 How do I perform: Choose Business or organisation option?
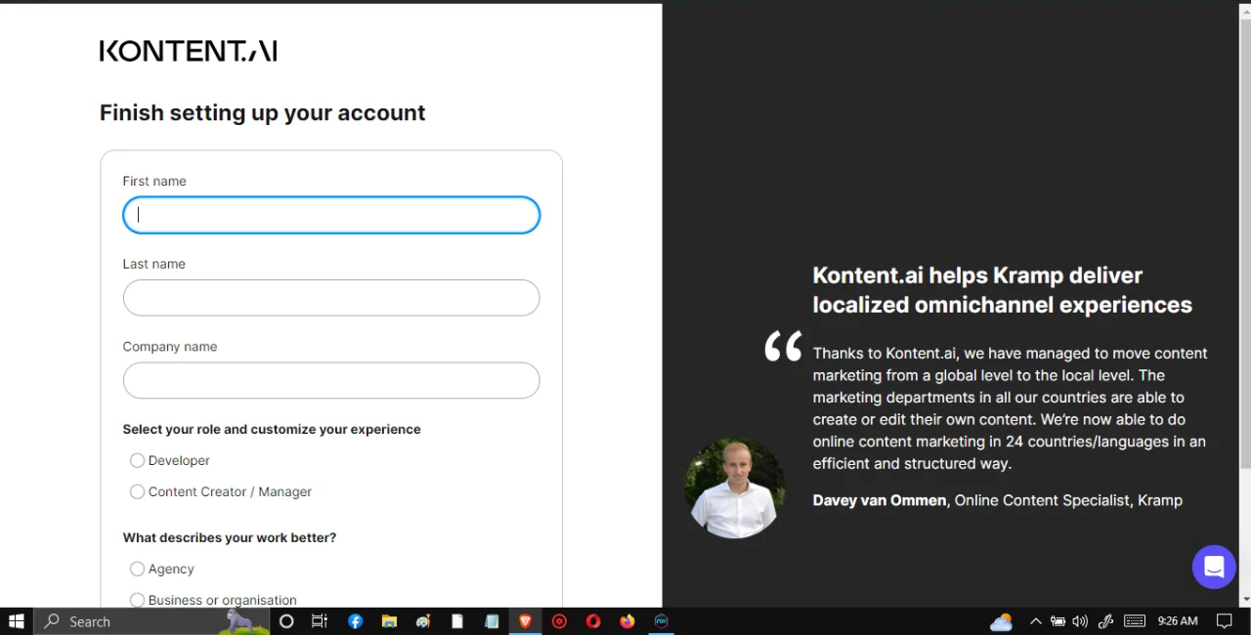click(137, 600)
